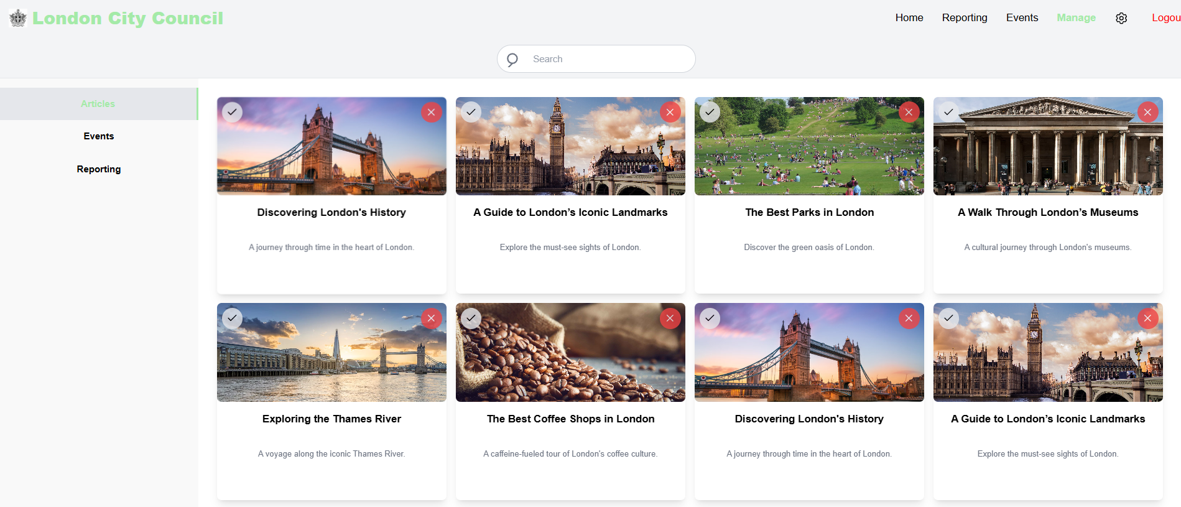Click title 'The Best Parks in London'
1181x507 pixels.
[x=809, y=212]
